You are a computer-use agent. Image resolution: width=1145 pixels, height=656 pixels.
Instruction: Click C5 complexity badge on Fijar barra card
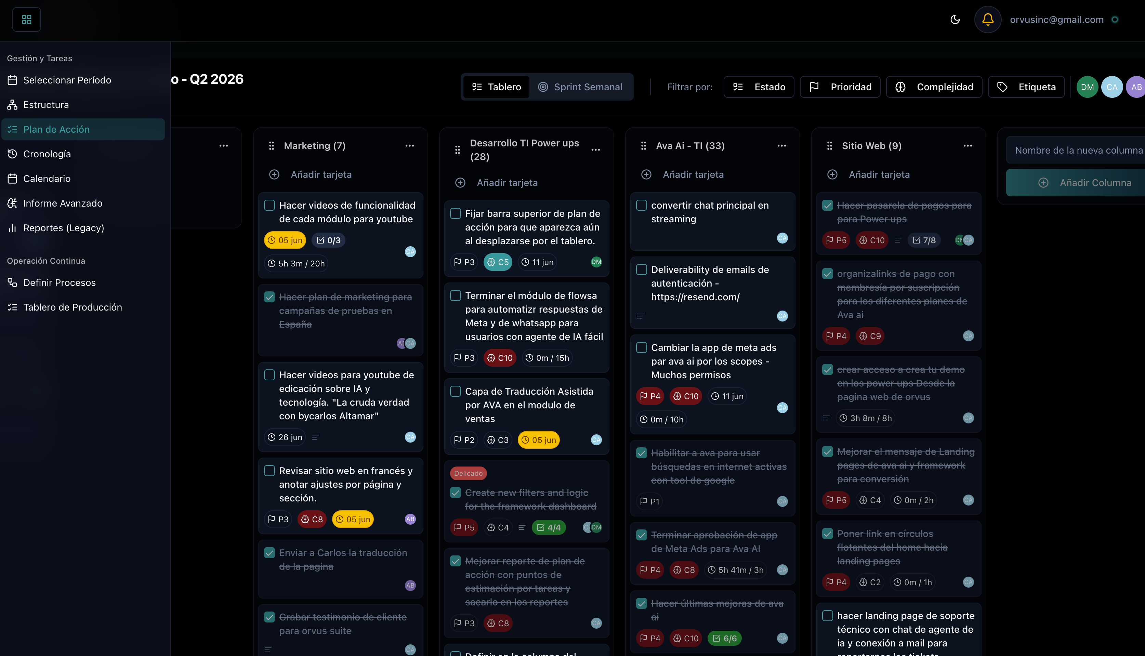click(498, 262)
